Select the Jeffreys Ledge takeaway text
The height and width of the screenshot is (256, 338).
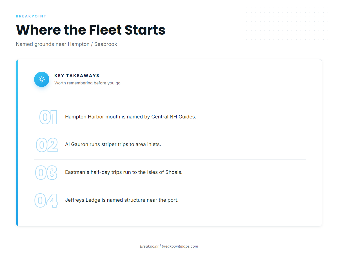click(122, 200)
